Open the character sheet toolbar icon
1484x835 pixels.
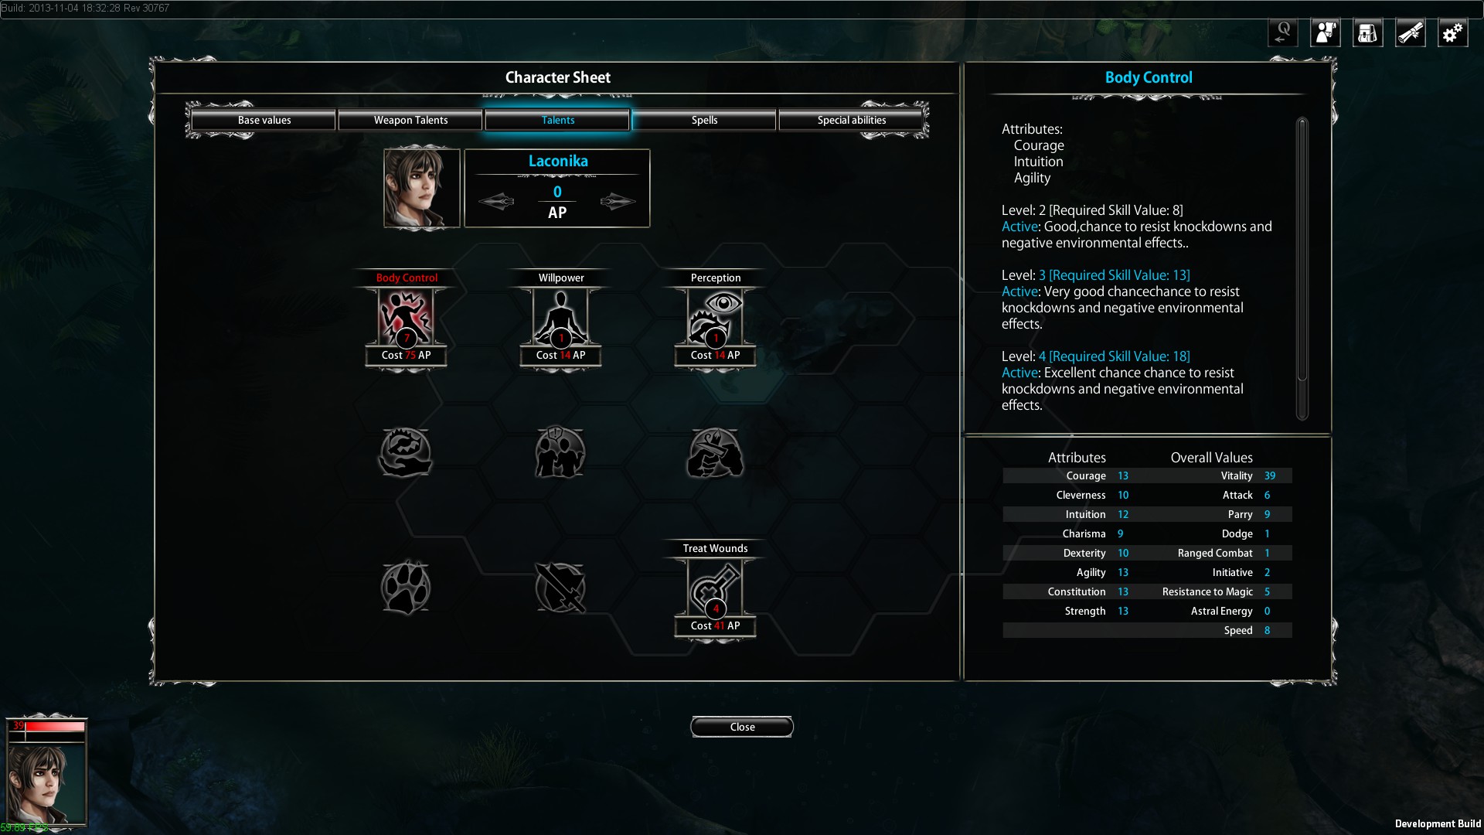[x=1325, y=32]
